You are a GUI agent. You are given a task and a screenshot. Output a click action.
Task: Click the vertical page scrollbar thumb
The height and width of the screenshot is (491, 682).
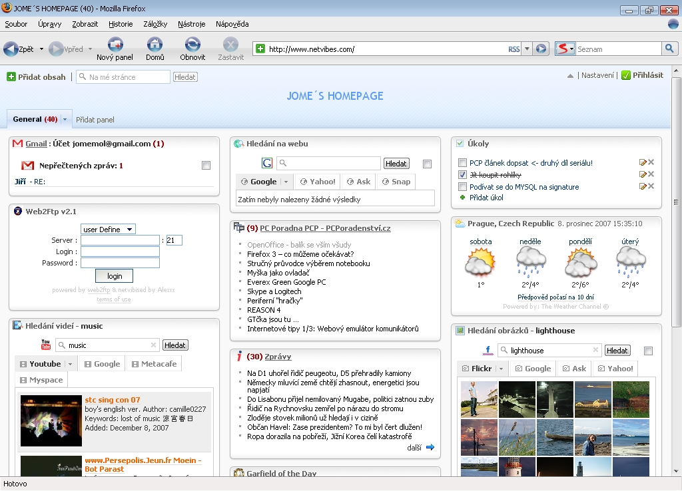coord(676,202)
